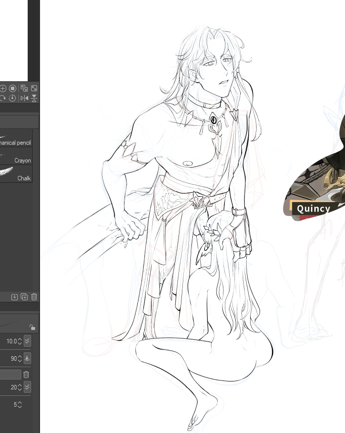Open the 90 value settings dropdown button
The image size is (345, 433).
point(27,358)
